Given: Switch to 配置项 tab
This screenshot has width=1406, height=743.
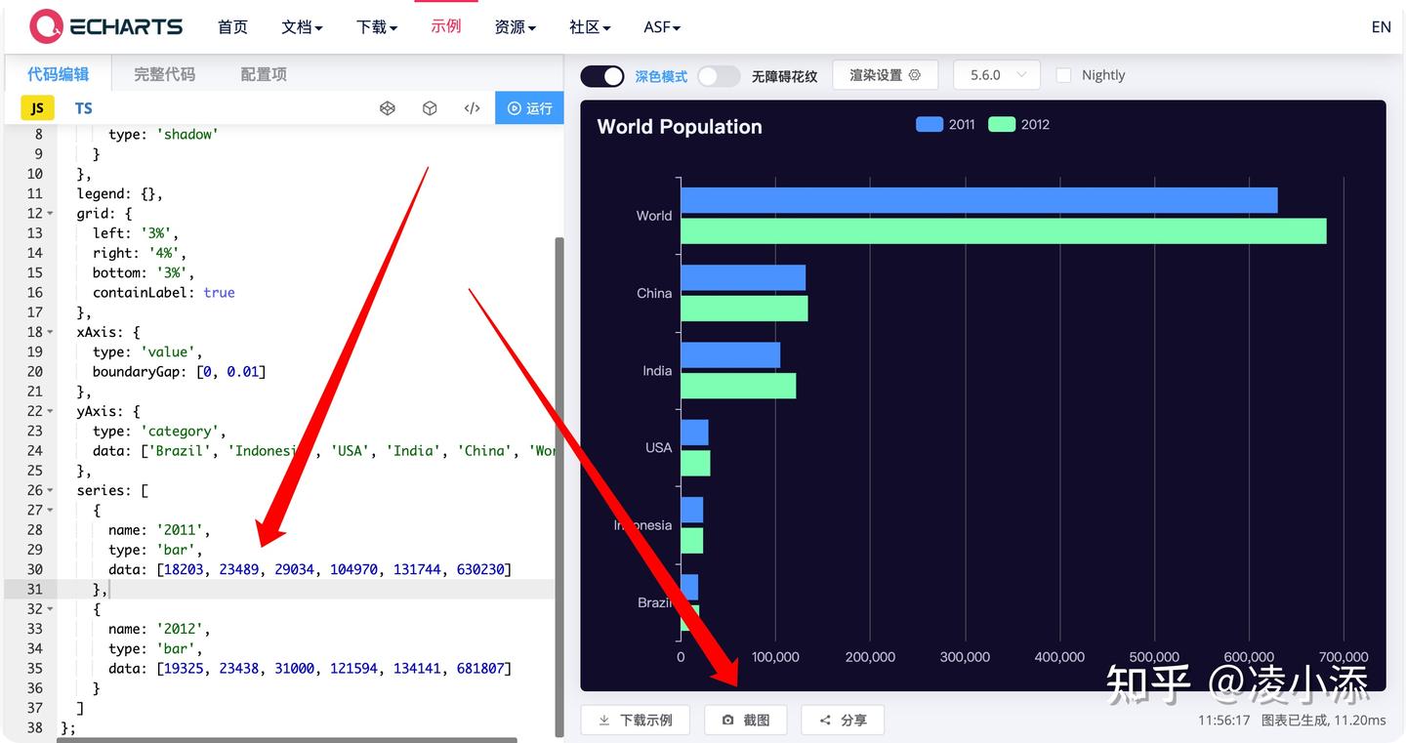Looking at the screenshot, I should tap(264, 74).
